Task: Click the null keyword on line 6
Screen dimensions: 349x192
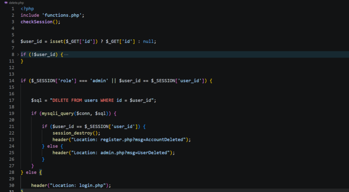Action: click(148, 41)
